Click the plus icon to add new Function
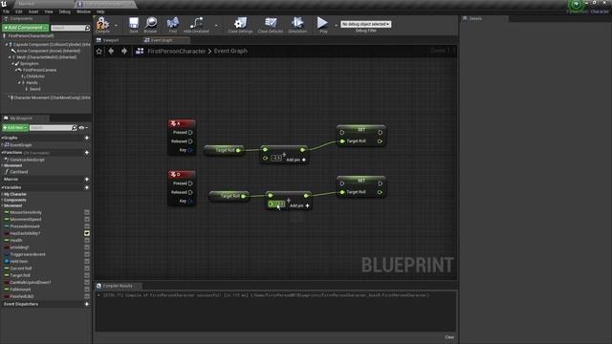Image resolution: width=612 pixels, height=344 pixels. [x=87, y=153]
